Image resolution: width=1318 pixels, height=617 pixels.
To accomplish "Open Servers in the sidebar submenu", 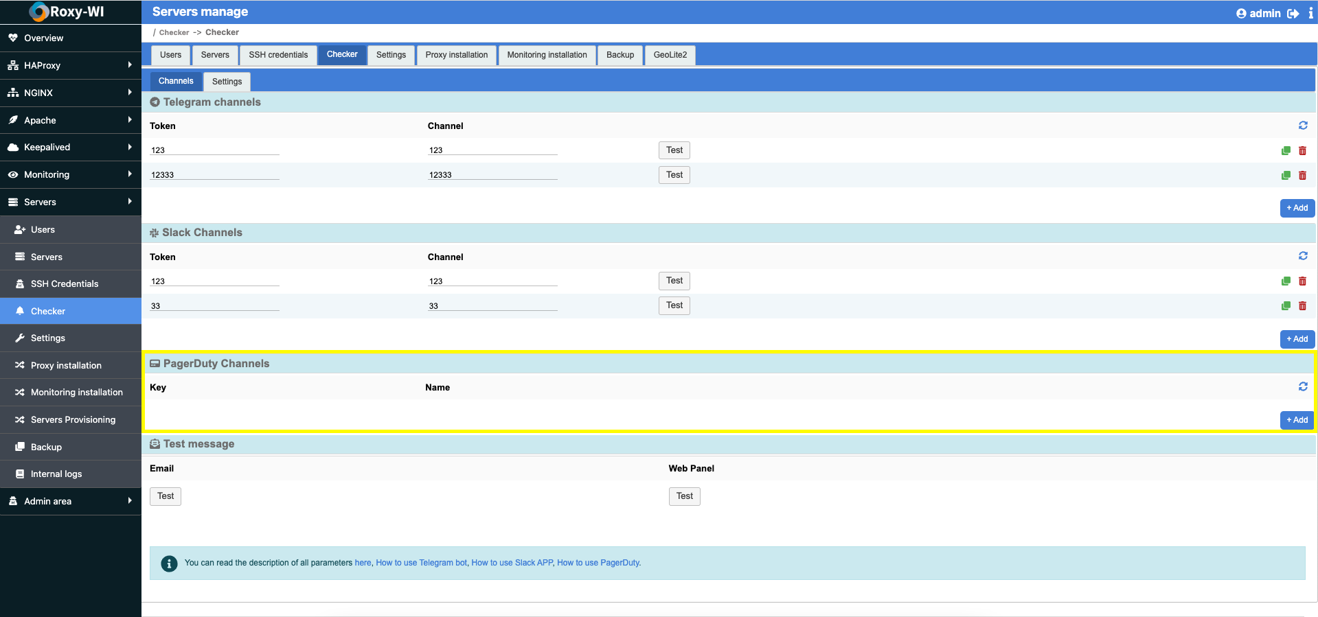I will coord(71,257).
